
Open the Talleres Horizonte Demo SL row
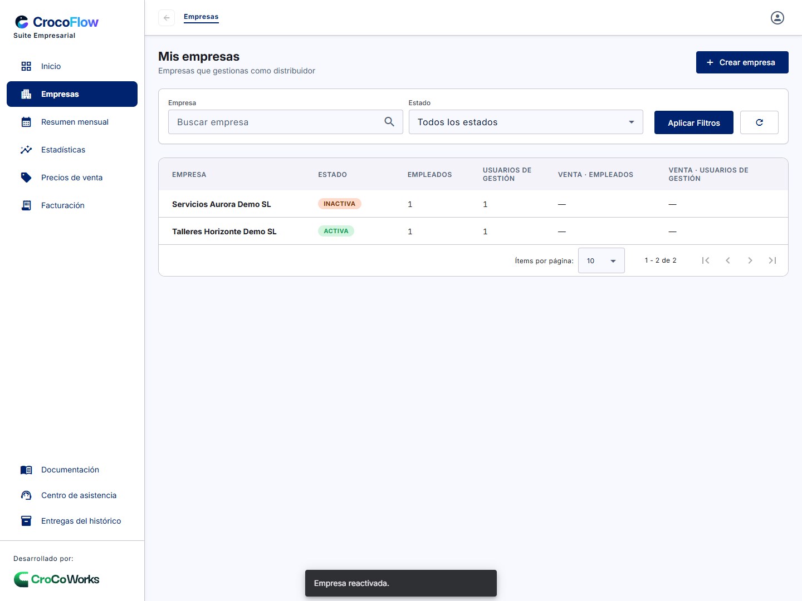tap(473, 231)
